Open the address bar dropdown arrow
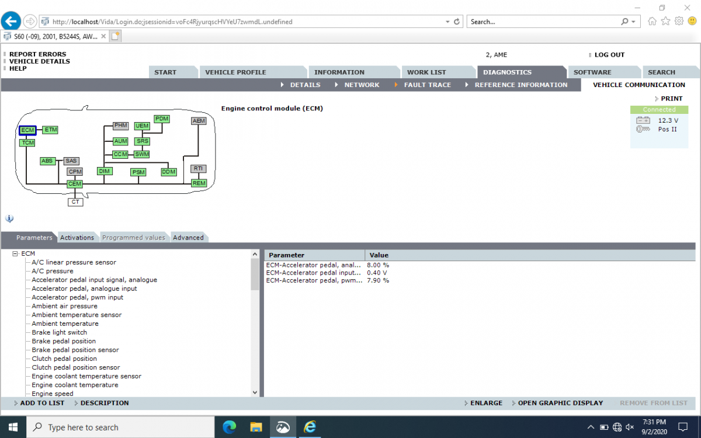Viewport: 701px width, 438px height. [x=447, y=22]
